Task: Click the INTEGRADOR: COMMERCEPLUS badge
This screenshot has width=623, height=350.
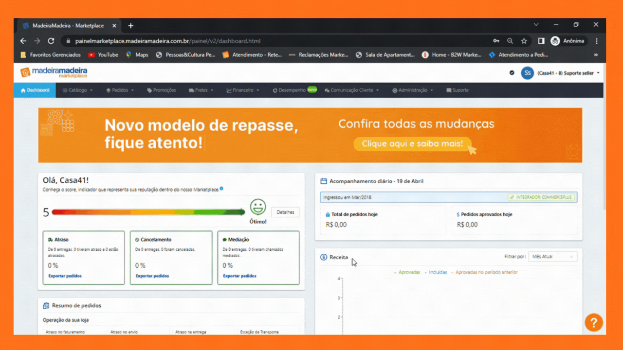Action: [541, 197]
